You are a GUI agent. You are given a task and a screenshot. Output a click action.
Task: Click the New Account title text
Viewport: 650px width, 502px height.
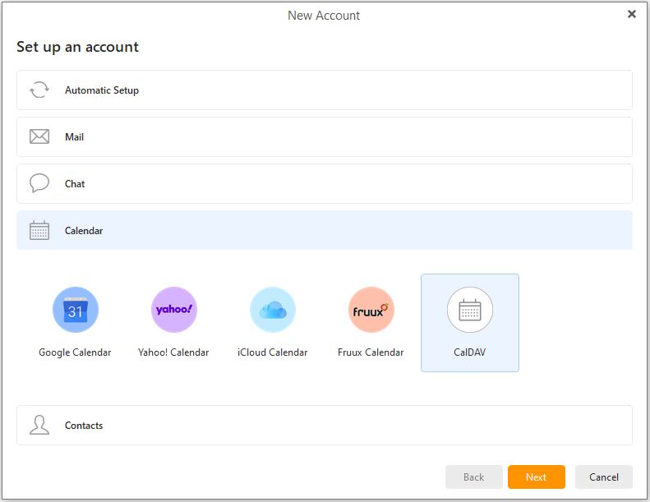click(x=324, y=16)
